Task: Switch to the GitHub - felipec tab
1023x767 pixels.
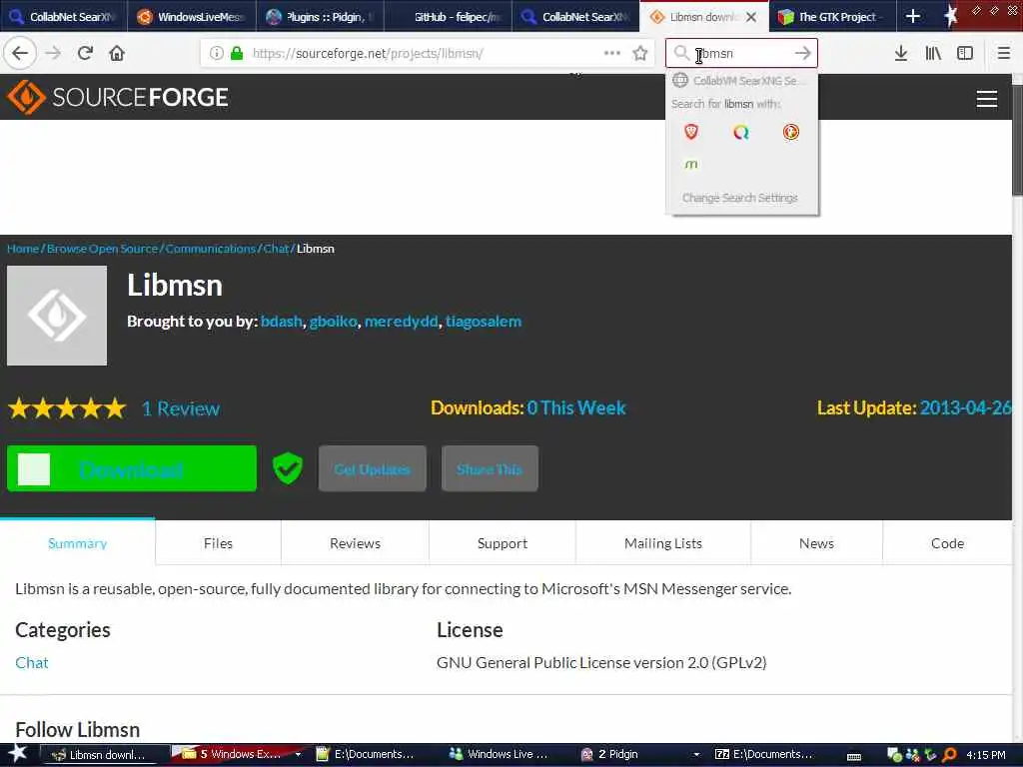Action: pyautogui.click(x=448, y=17)
